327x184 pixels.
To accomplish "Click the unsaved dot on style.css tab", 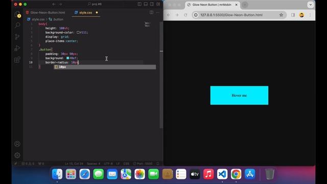I will (x=97, y=12).
